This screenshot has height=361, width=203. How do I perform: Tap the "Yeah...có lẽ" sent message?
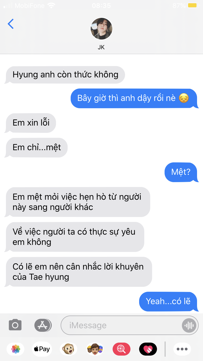point(169,301)
